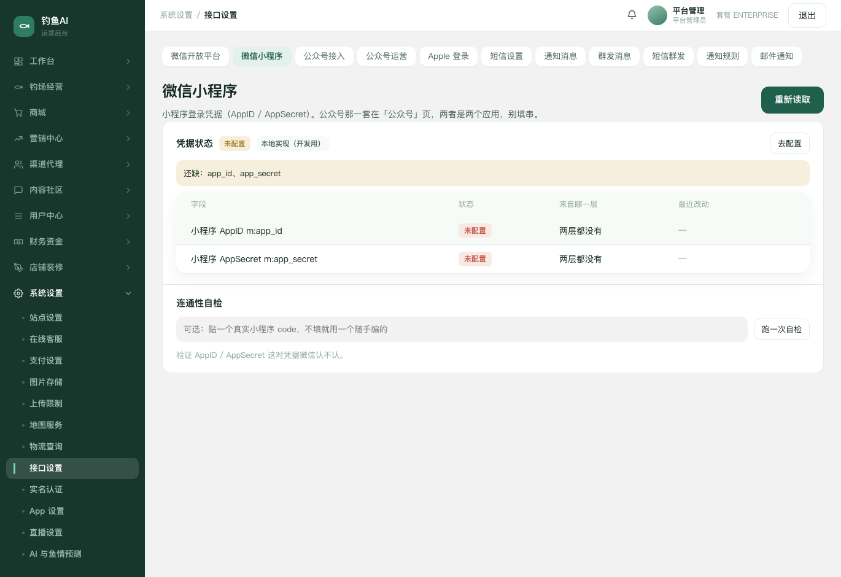The height and width of the screenshot is (577, 841).
Task: Click the 钓场经营 fish icon
Action: pos(18,87)
